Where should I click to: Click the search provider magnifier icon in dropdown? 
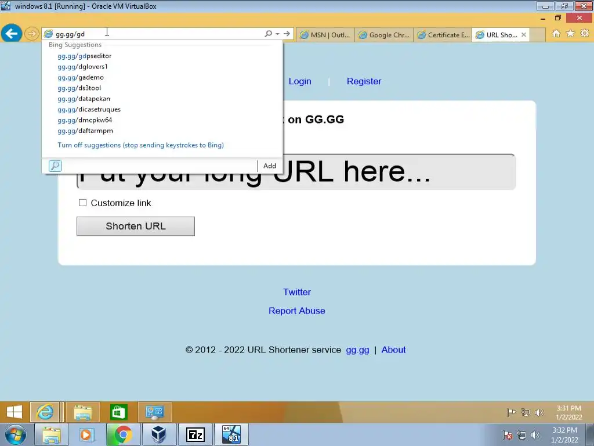[x=55, y=166]
